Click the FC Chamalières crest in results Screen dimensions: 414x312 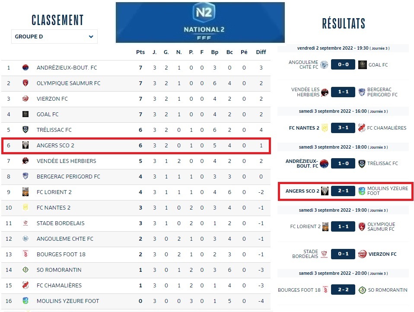pos(362,128)
